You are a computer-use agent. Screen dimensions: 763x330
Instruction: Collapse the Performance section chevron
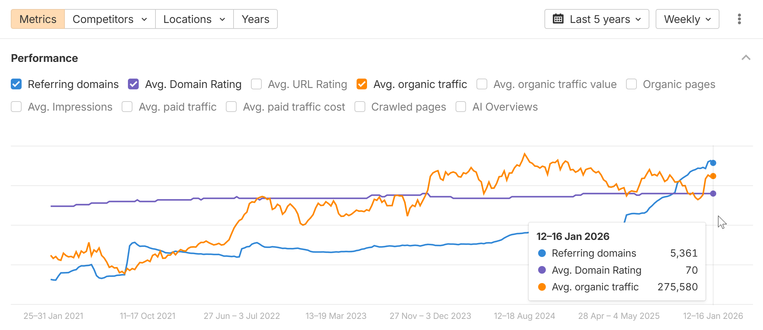pyautogui.click(x=746, y=58)
